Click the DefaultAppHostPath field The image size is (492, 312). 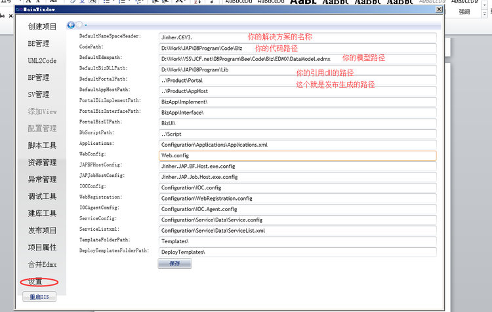pos(297,91)
